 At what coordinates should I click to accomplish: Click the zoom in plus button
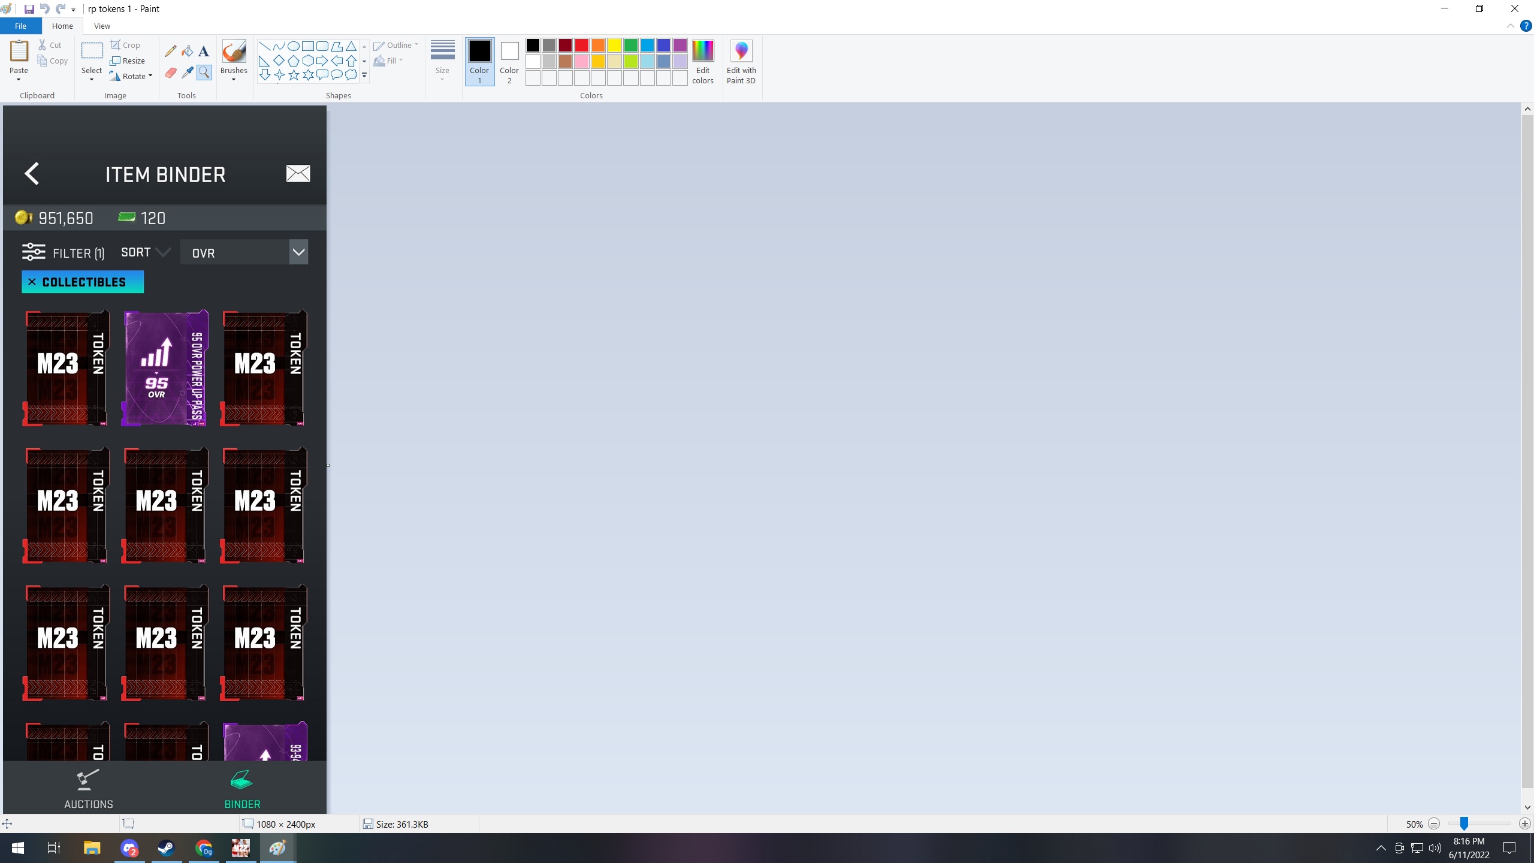tap(1524, 824)
